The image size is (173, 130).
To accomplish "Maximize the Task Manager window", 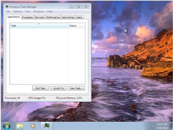I will [79, 7].
